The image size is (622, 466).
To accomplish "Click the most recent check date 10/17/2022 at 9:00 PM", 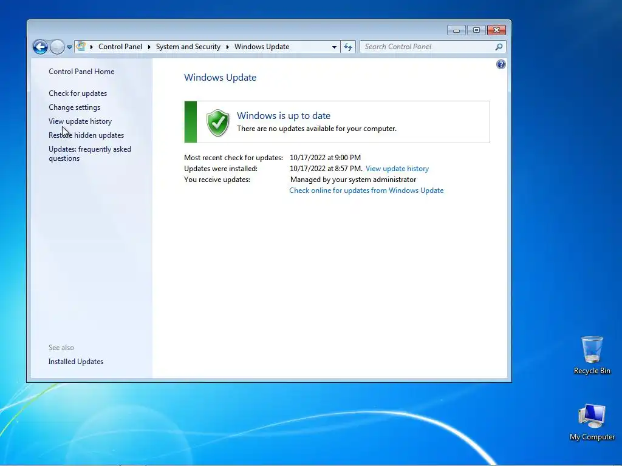I will click(326, 157).
